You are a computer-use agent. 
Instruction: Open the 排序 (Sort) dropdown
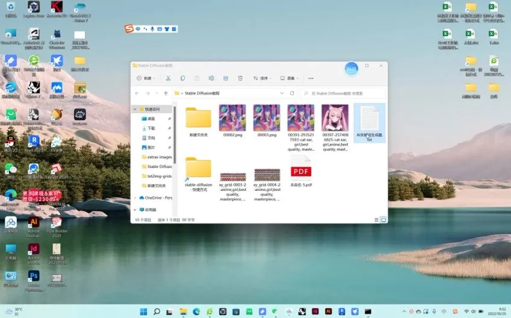263,78
